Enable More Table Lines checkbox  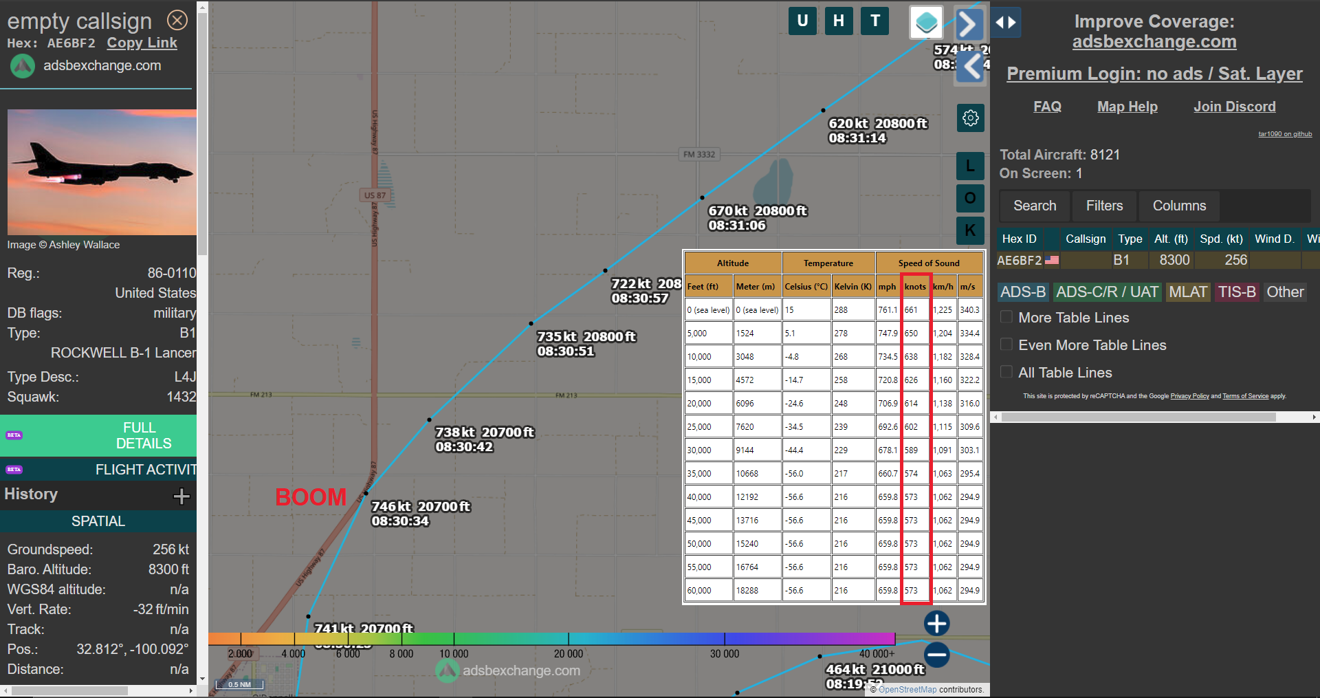(x=1006, y=317)
